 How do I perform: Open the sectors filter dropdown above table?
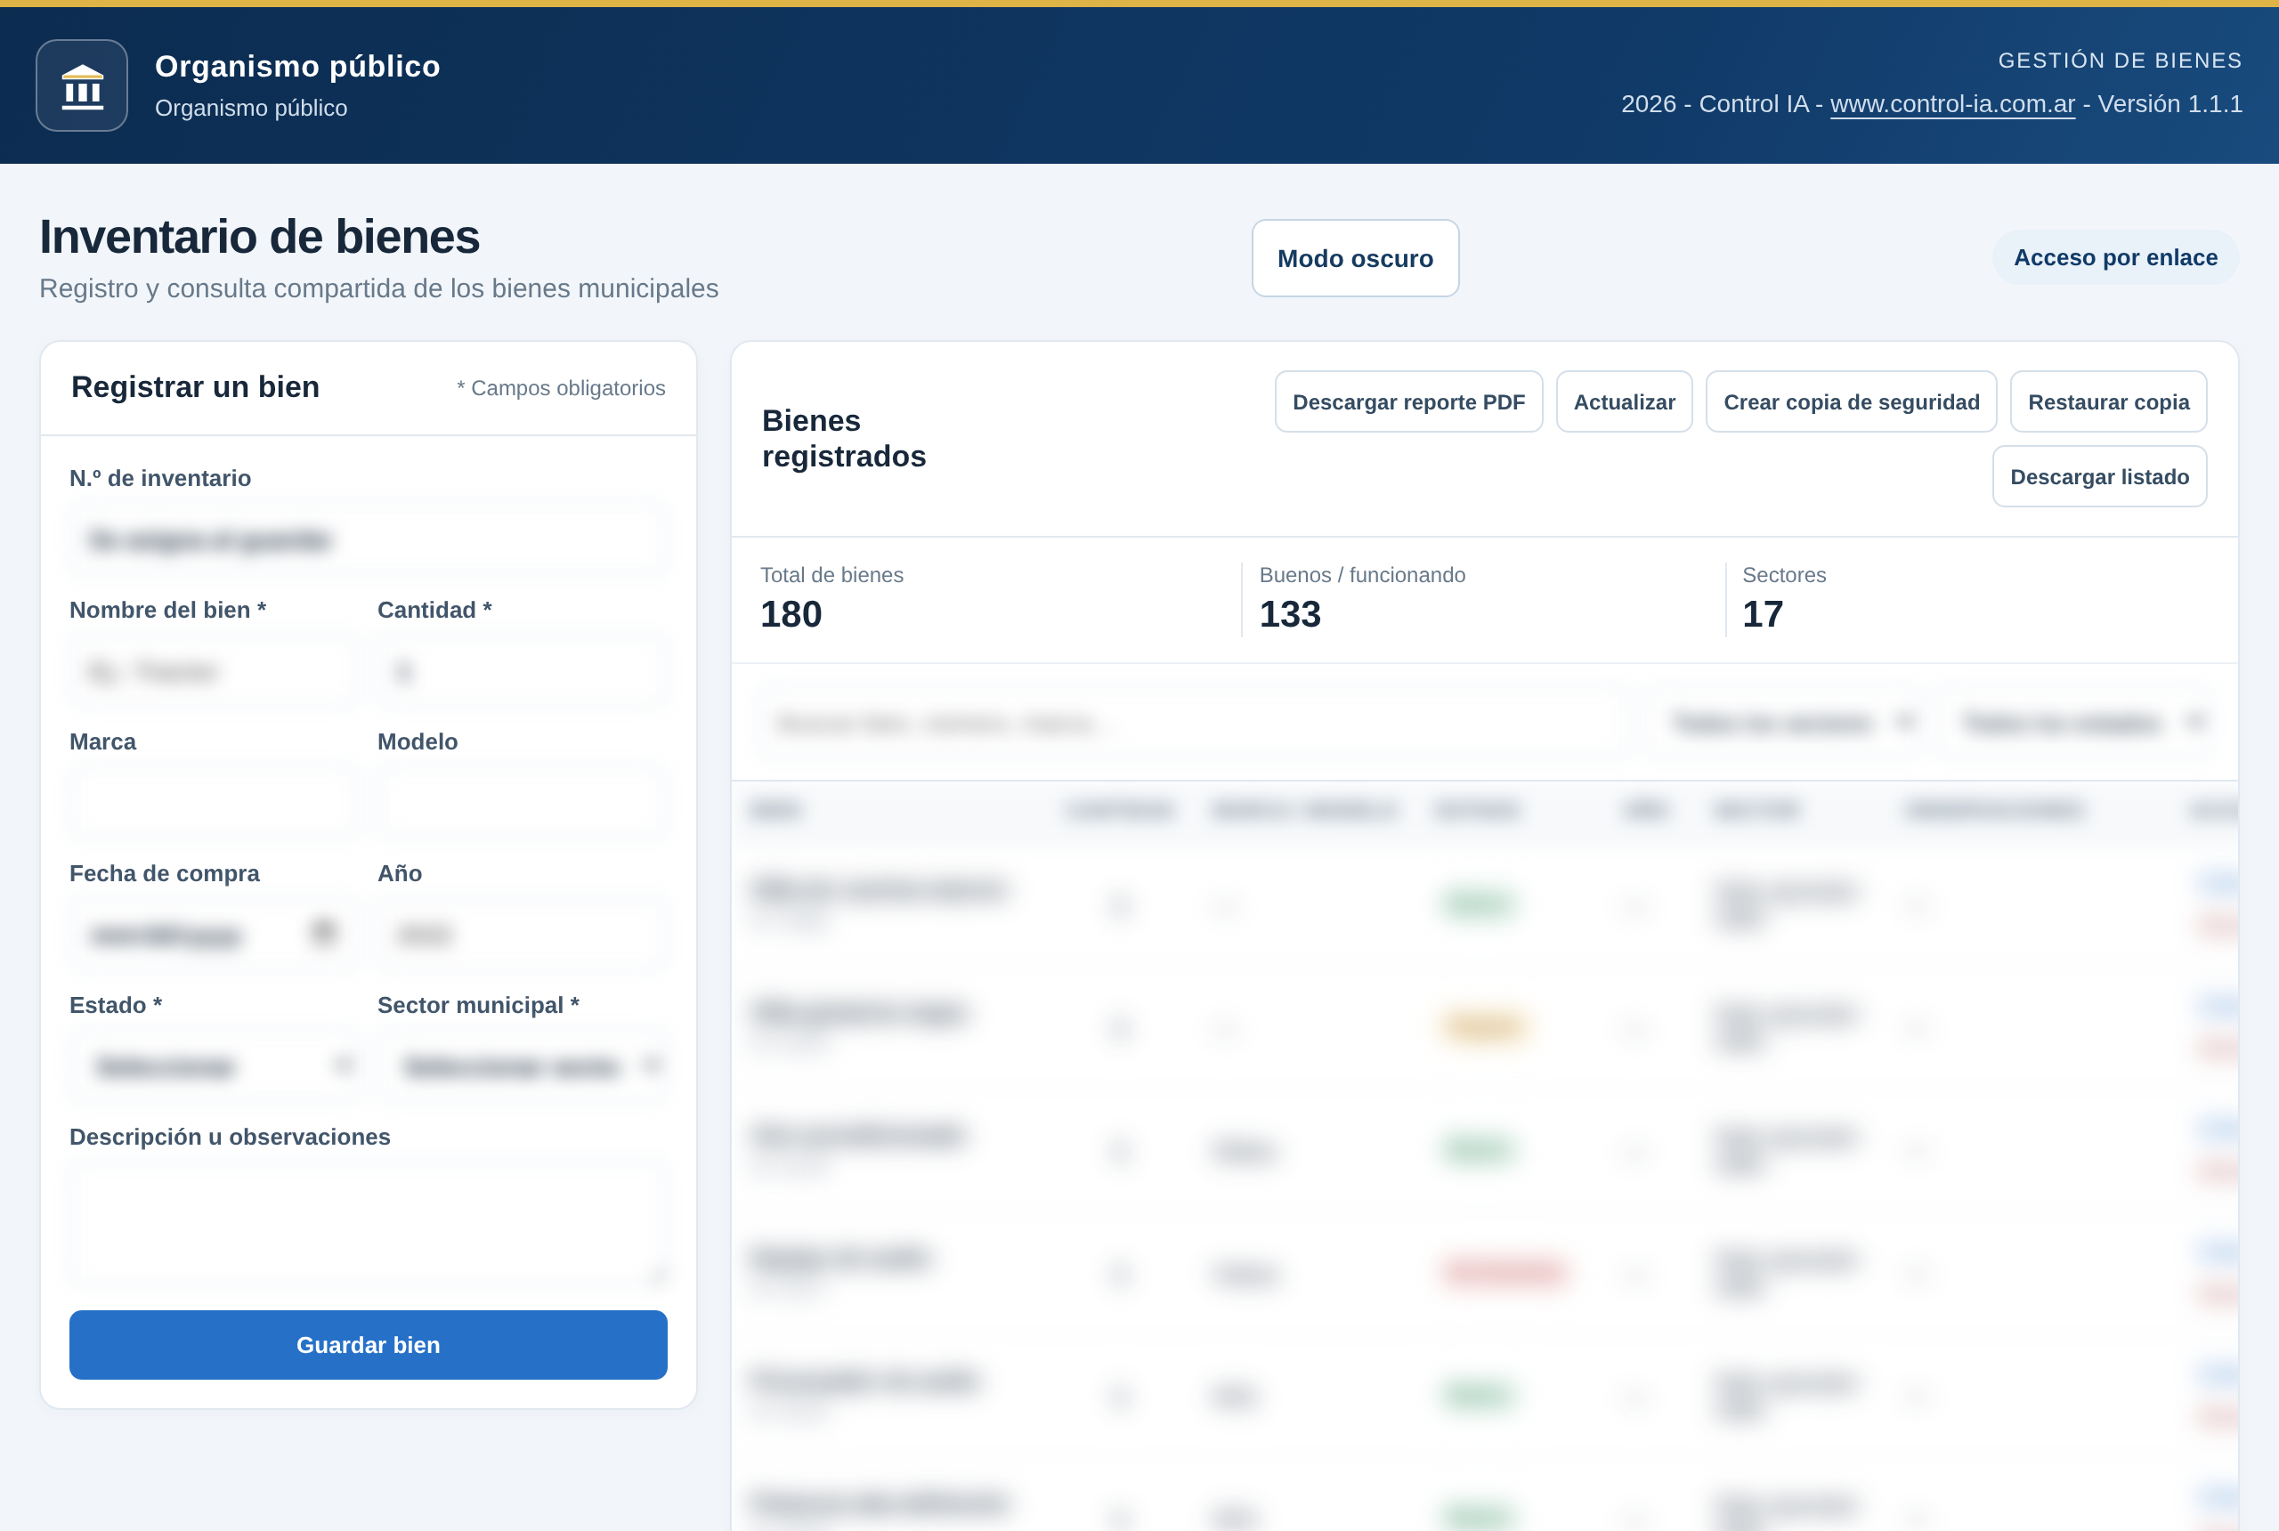point(1794,723)
